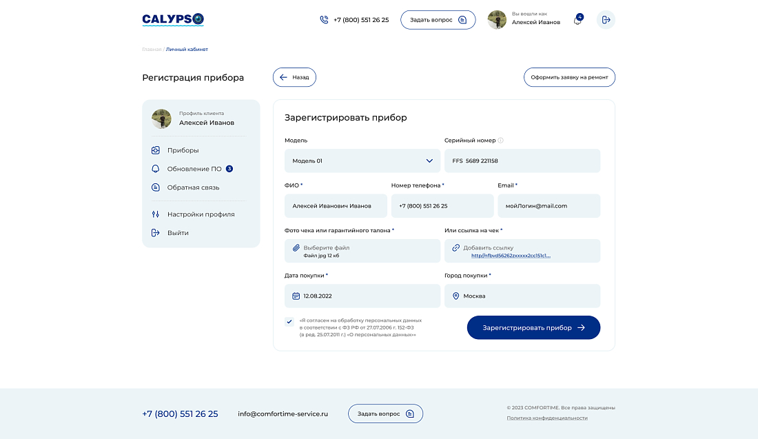Image resolution: width=758 pixels, height=439 pixels.
Task: Select Выйти in the sidebar menu
Action: click(x=177, y=232)
